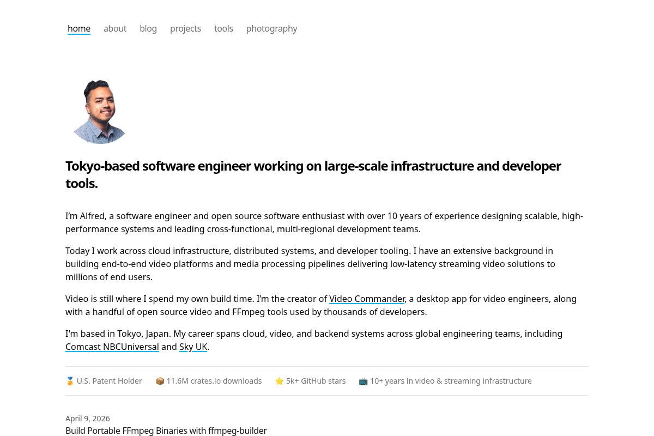Open the Sky UK link
Viewport: 654px width, 436px height.
click(193, 347)
